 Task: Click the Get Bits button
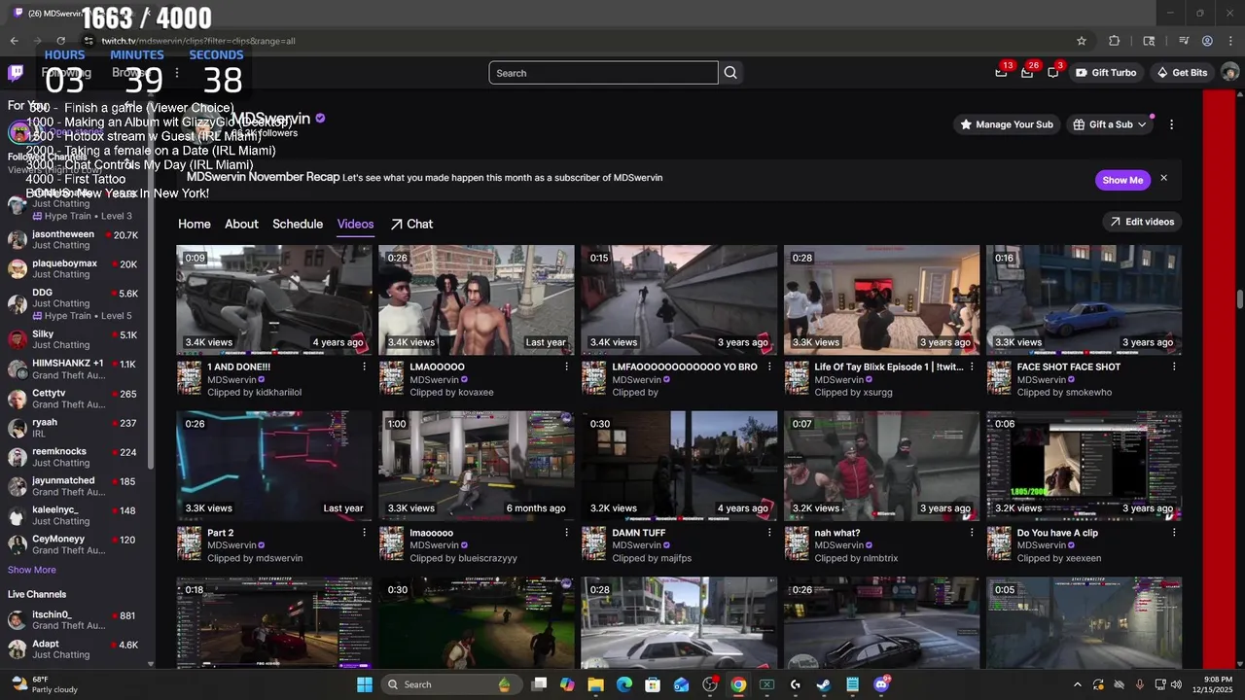(1181, 73)
